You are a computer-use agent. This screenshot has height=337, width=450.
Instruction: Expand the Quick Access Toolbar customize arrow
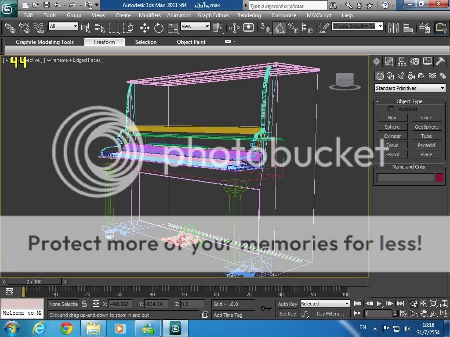(97, 5)
